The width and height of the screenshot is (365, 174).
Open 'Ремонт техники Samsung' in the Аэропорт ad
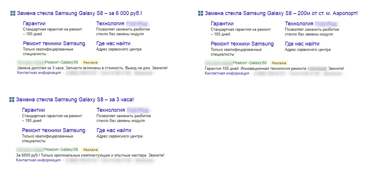(242, 44)
